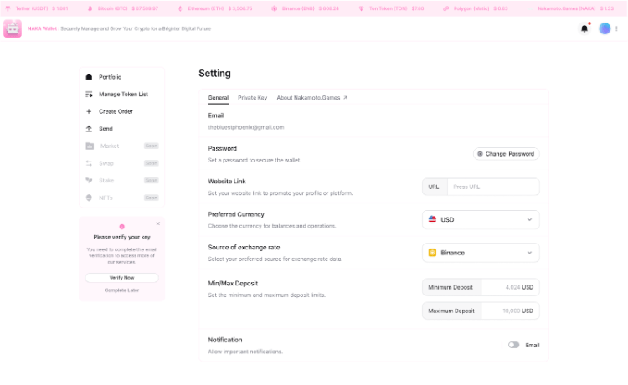Click the user profile avatar

pos(605,28)
